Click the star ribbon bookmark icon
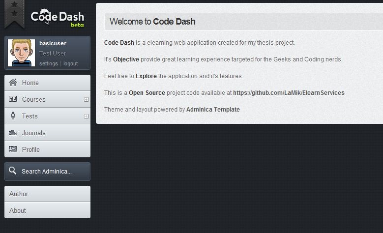The image size is (383, 233). pyautogui.click(x=14, y=12)
